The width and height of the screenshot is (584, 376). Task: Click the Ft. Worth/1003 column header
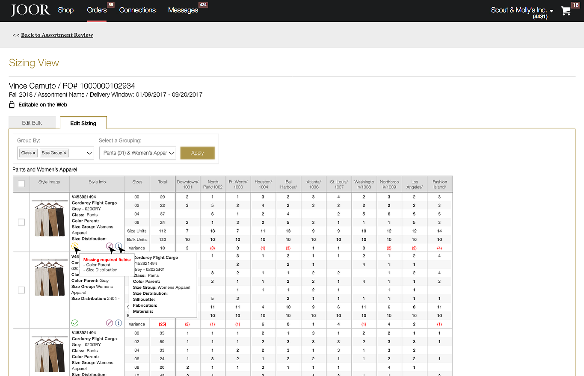[238, 184]
